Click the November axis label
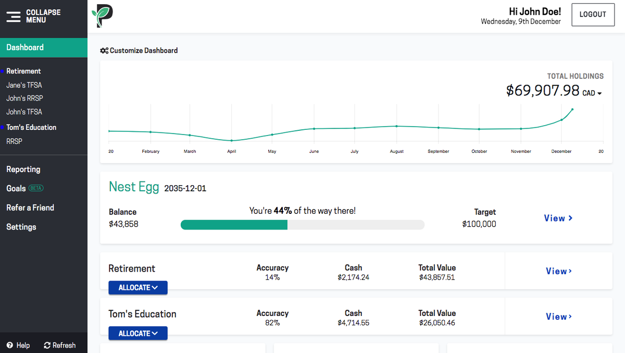This screenshot has width=625, height=353. coord(521,151)
